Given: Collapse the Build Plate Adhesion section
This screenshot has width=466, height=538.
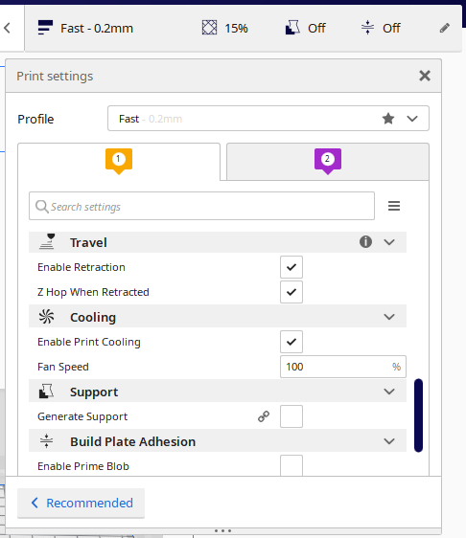Looking at the screenshot, I should pos(389,441).
